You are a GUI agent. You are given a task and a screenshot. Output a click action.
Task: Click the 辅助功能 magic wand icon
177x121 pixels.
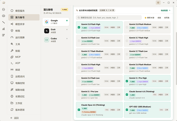(x=12, y=90)
